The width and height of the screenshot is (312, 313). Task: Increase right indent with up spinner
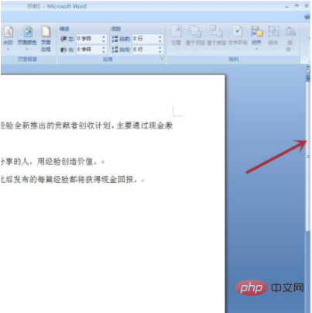[104, 47]
